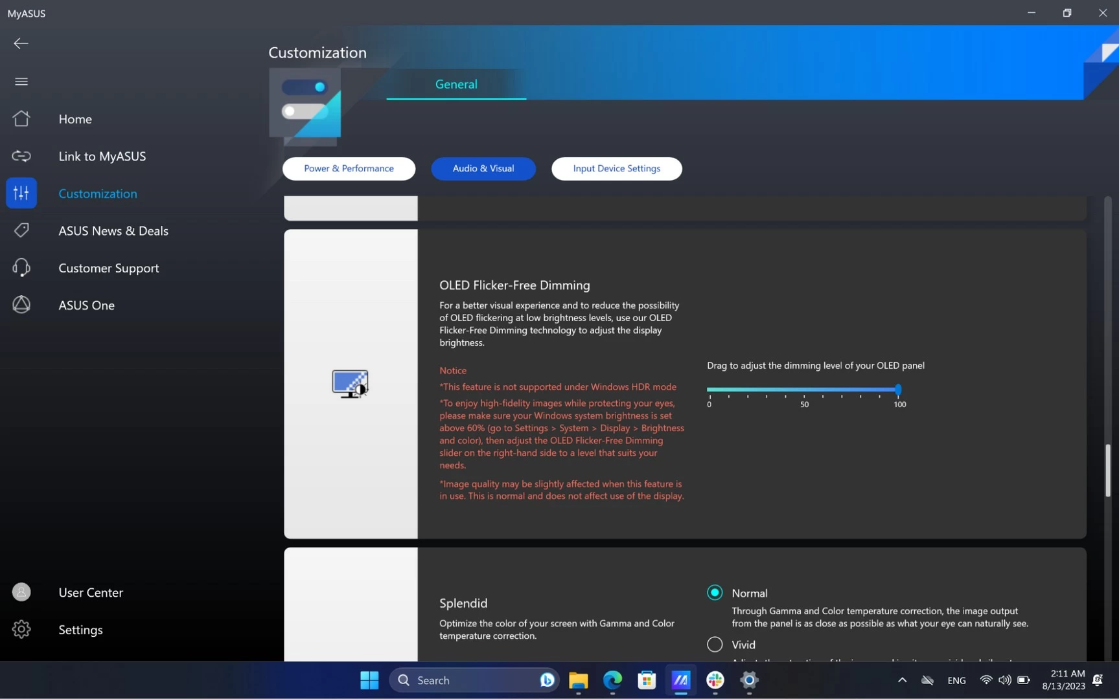Click the Home menu label
Image resolution: width=1119 pixels, height=699 pixels.
[75, 119]
